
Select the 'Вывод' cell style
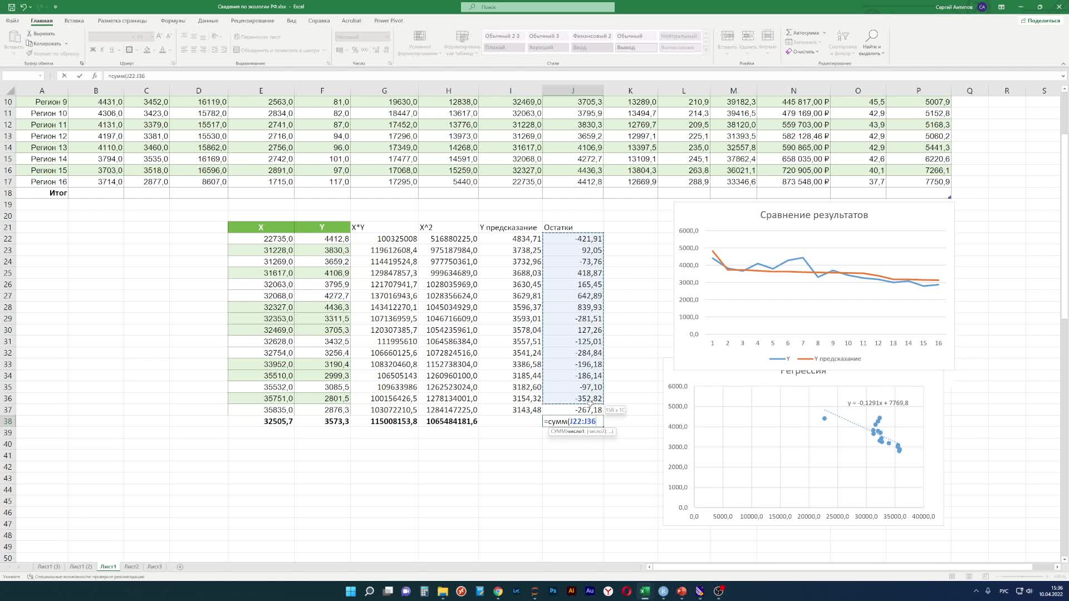[x=636, y=47]
